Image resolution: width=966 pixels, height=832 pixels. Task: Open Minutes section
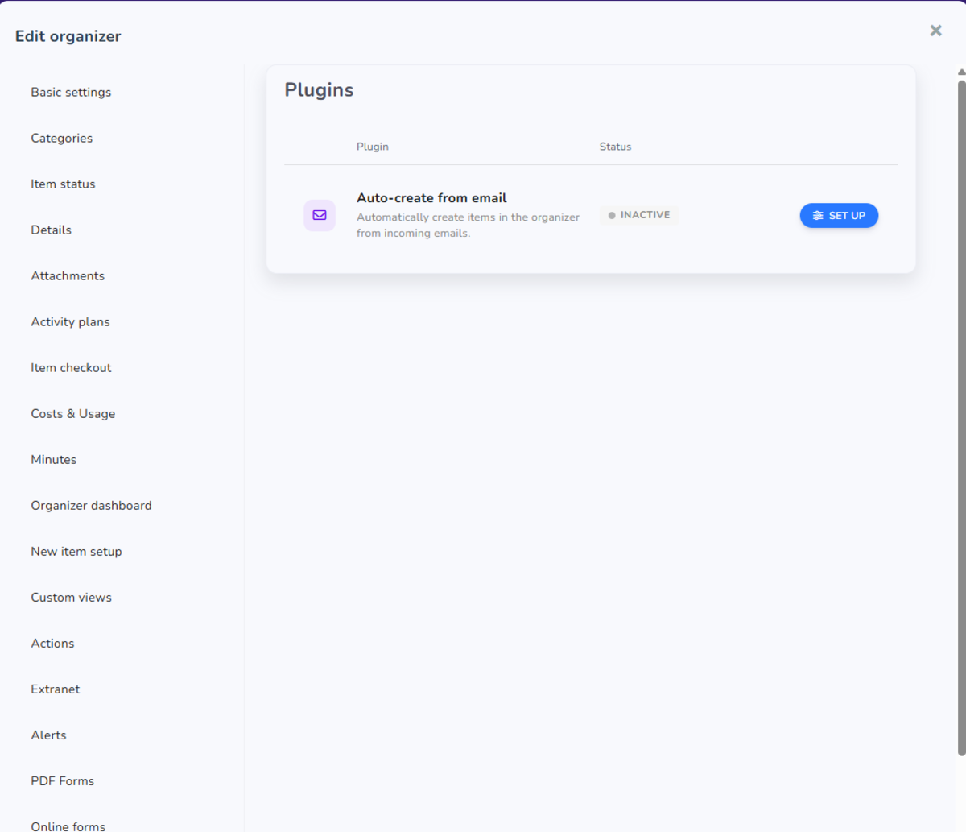[x=53, y=459]
